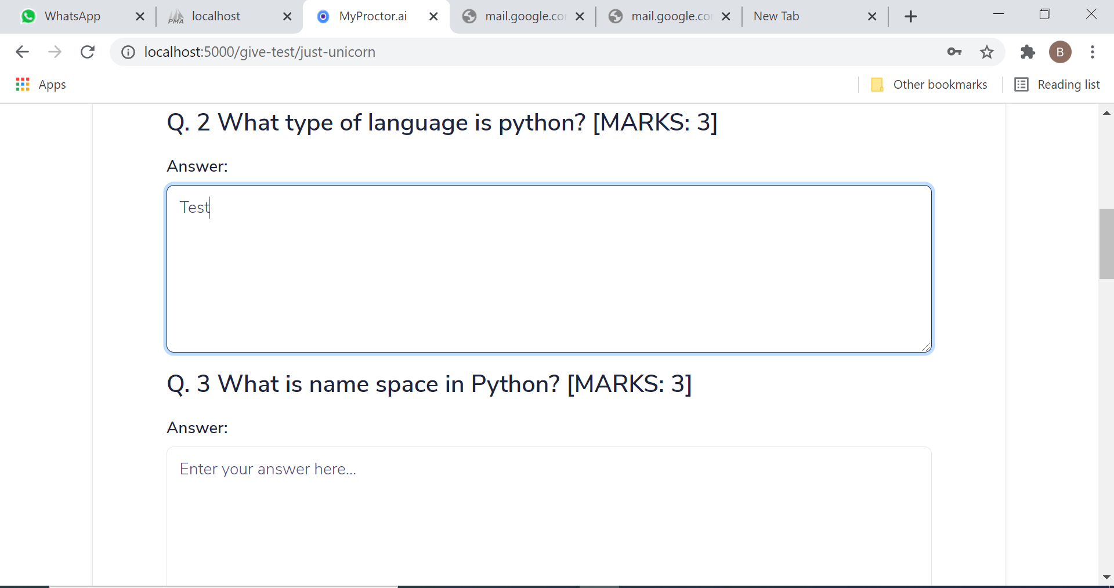Viewport: 1114px width, 588px height.
Task: Open Other bookmarks folder
Action: coord(929,85)
